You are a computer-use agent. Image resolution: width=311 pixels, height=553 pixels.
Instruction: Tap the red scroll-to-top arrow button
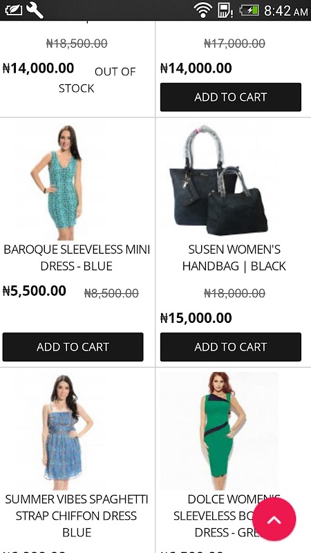pyautogui.click(x=274, y=519)
